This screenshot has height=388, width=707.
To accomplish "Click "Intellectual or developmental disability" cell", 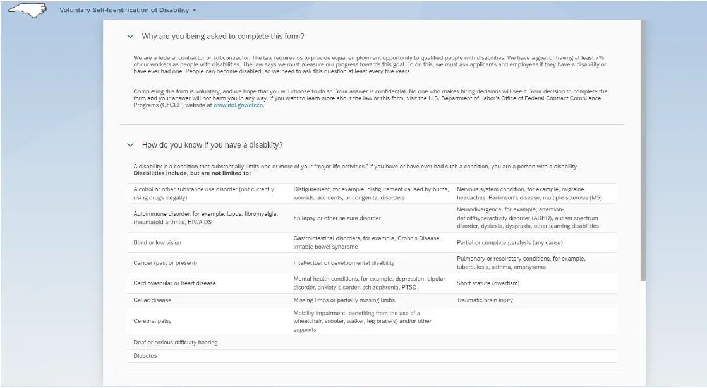I will (x=344, y=263).
